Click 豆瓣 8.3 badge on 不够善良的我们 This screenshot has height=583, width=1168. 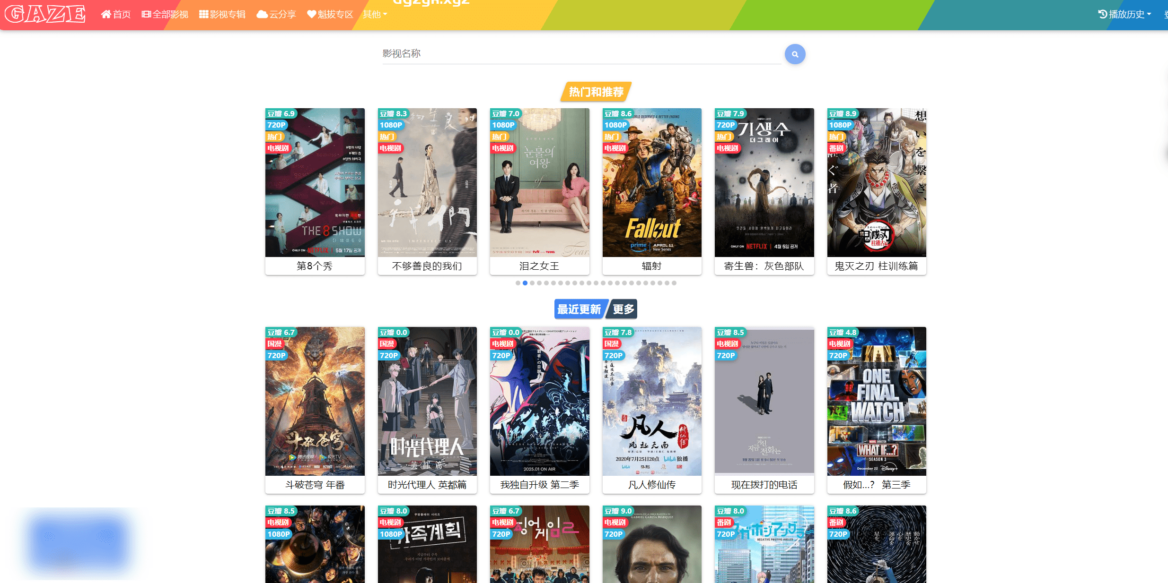pyautogui.click(x=394, y=113)
